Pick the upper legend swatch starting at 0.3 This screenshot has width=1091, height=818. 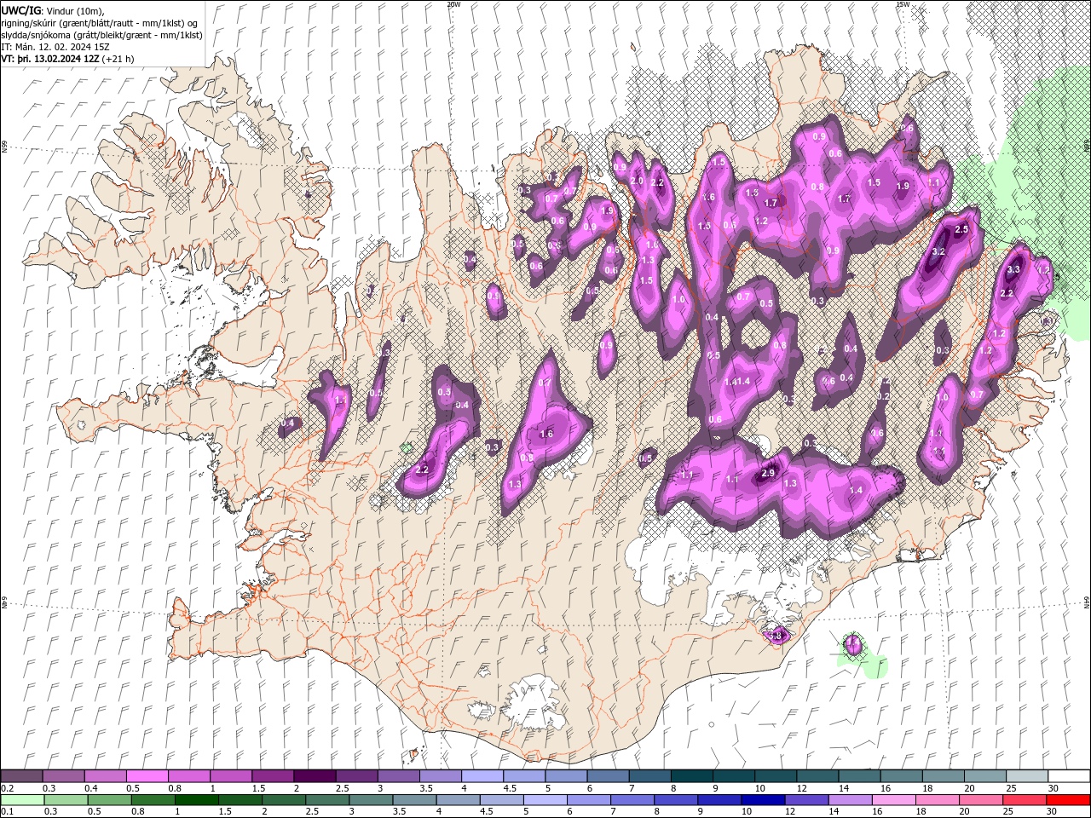point(63,776)
